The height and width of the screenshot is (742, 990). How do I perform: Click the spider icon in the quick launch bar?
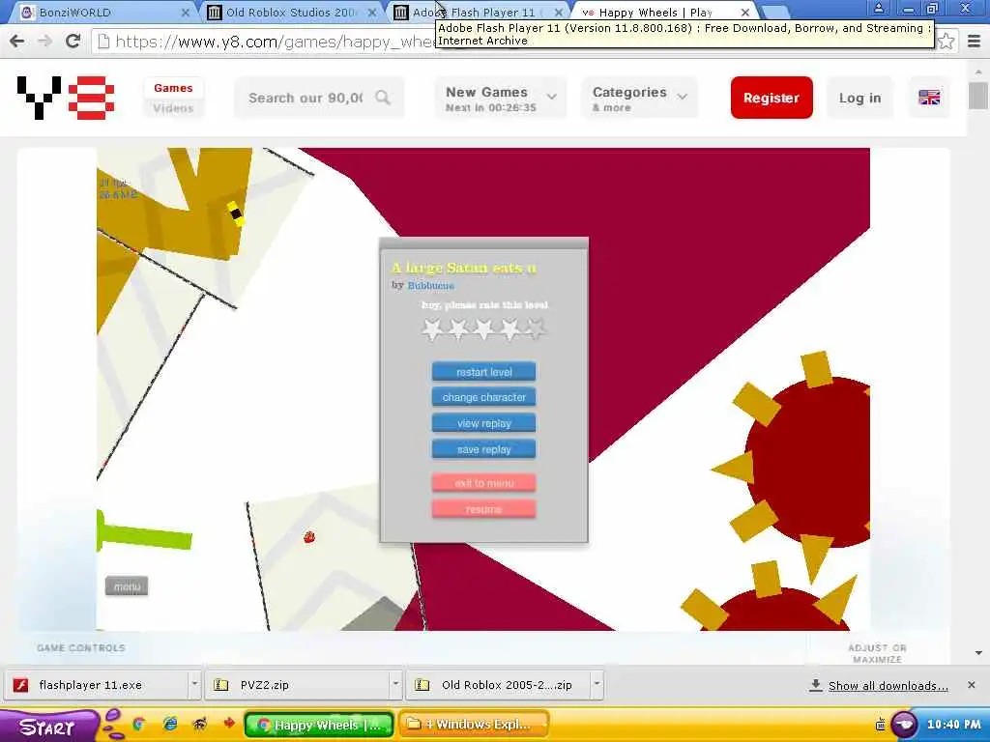click(x=199, y=724)
